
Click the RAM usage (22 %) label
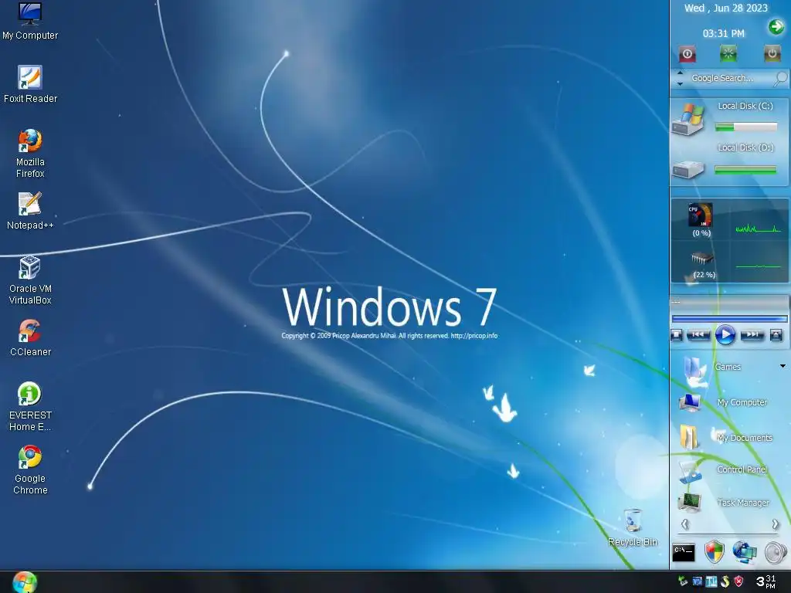704,275
